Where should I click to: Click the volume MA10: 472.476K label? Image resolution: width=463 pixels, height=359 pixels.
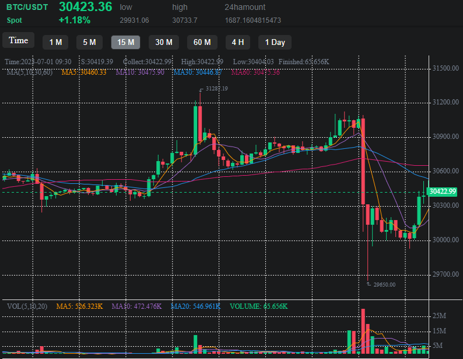[x=136, y=306]
